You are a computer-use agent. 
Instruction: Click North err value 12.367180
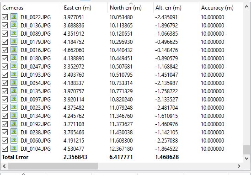pyautogui.click(x=121, y=149)
